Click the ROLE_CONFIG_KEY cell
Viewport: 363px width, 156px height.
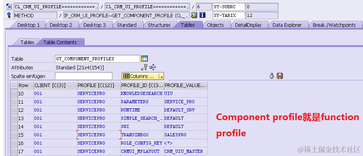142,143
